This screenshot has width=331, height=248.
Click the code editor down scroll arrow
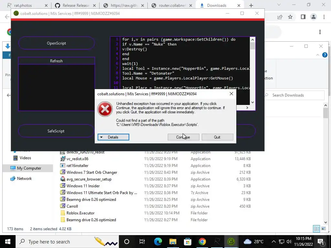coord(252,102)
